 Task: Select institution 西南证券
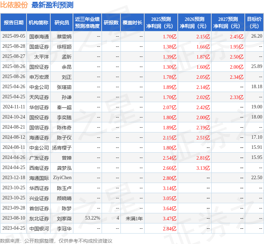click(39, 168)
